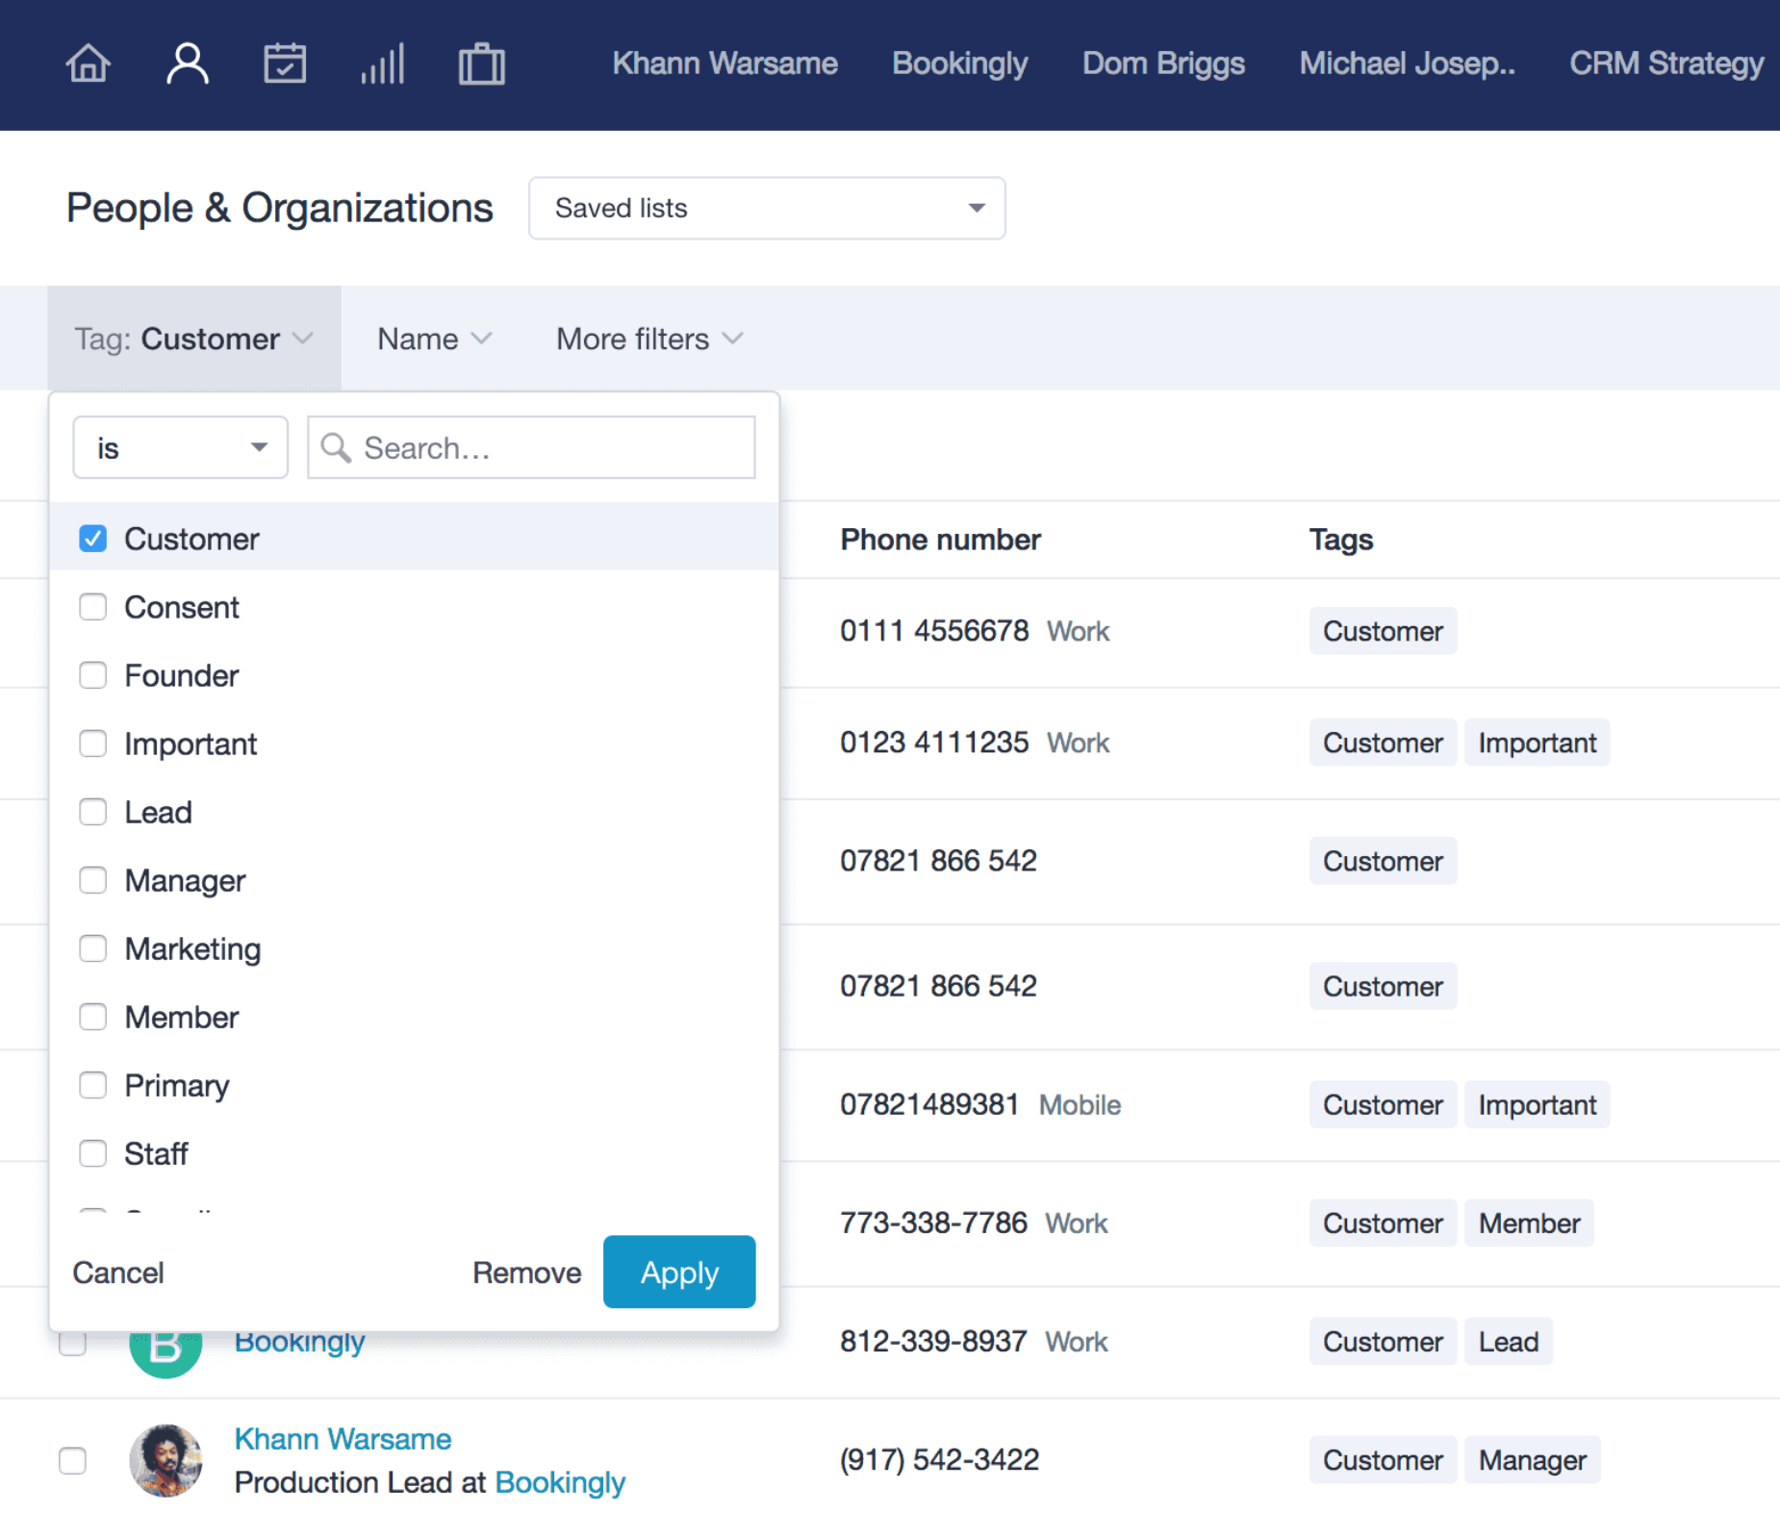Click the Lead tag on Bookingly's row
1780x1514 pixels.
tap(1509, 1342)
